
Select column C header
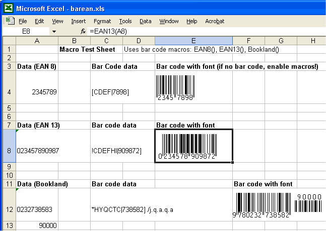[106, 41]
